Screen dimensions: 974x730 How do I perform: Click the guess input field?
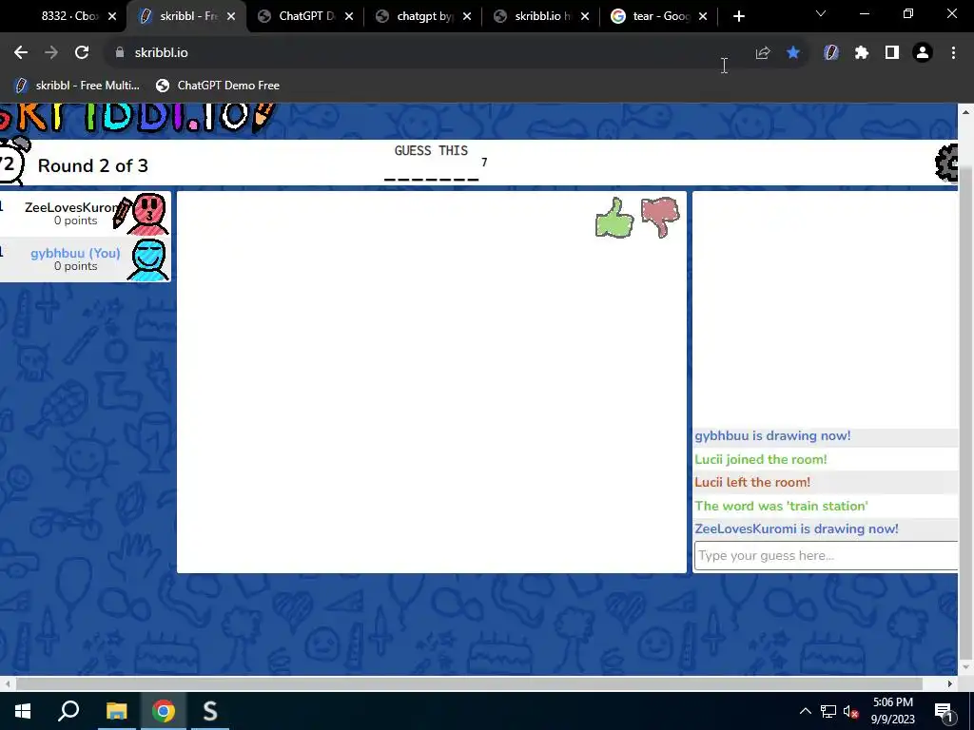coord(827,555)
